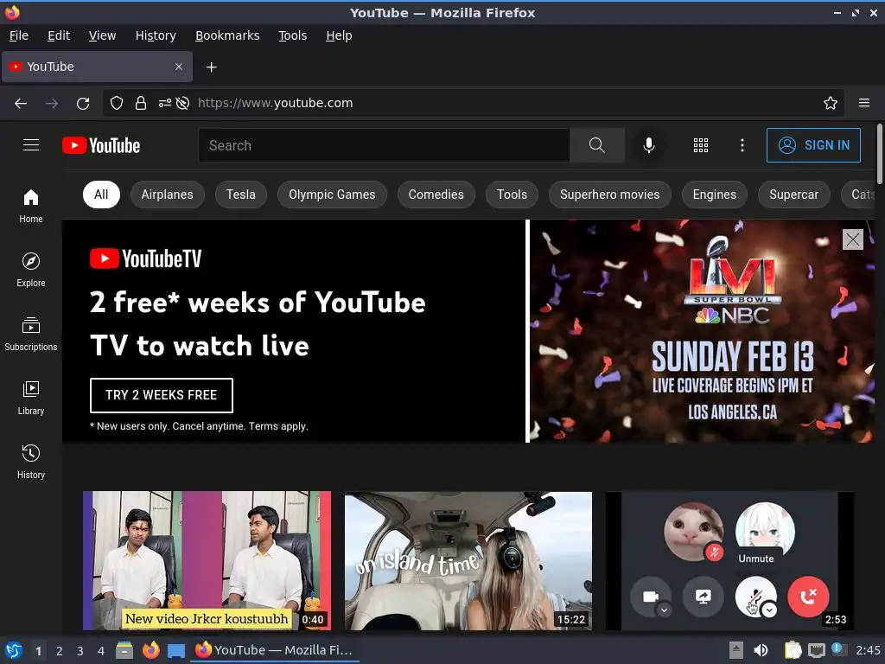Select the Superhero movies filter chip
This screenshot has height=664, width=885.
(x=609, y=195)
